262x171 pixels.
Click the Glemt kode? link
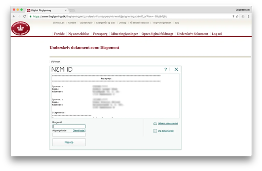click(x=79, y=130)
